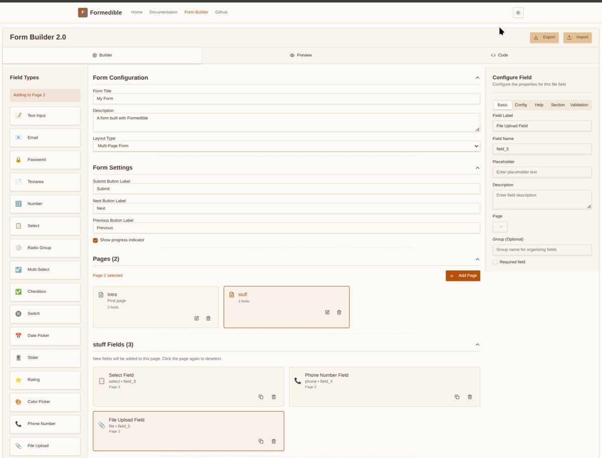
Task: Uncheck Show progress indicator checkbox
Action: [95, 240]
